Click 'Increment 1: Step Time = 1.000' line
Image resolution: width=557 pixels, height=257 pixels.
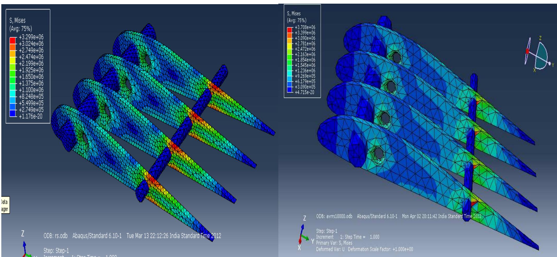(x=348, y=237)
